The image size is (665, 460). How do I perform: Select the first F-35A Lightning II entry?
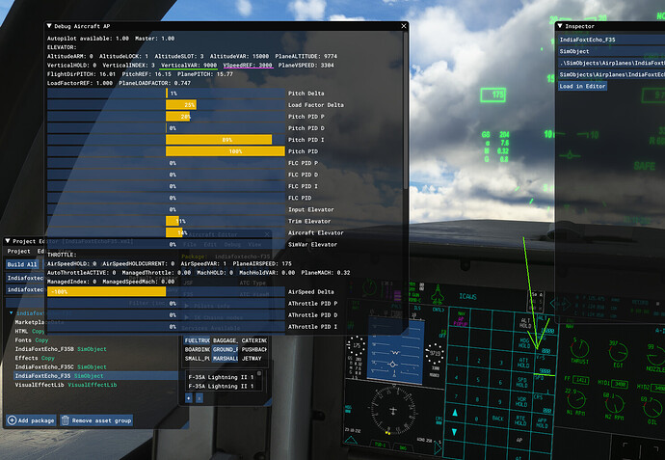point(221,377)
